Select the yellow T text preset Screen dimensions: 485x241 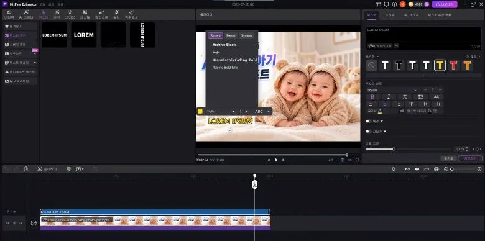tap(440, 65)
